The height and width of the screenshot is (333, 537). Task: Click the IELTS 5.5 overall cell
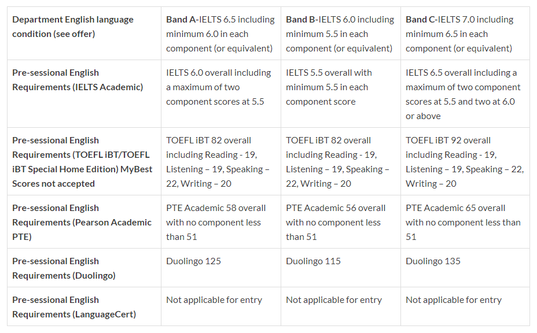(329, 87)
